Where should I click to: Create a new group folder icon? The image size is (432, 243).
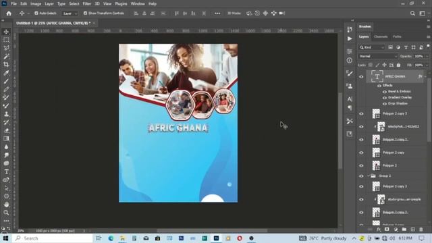[x=404, y=230]
